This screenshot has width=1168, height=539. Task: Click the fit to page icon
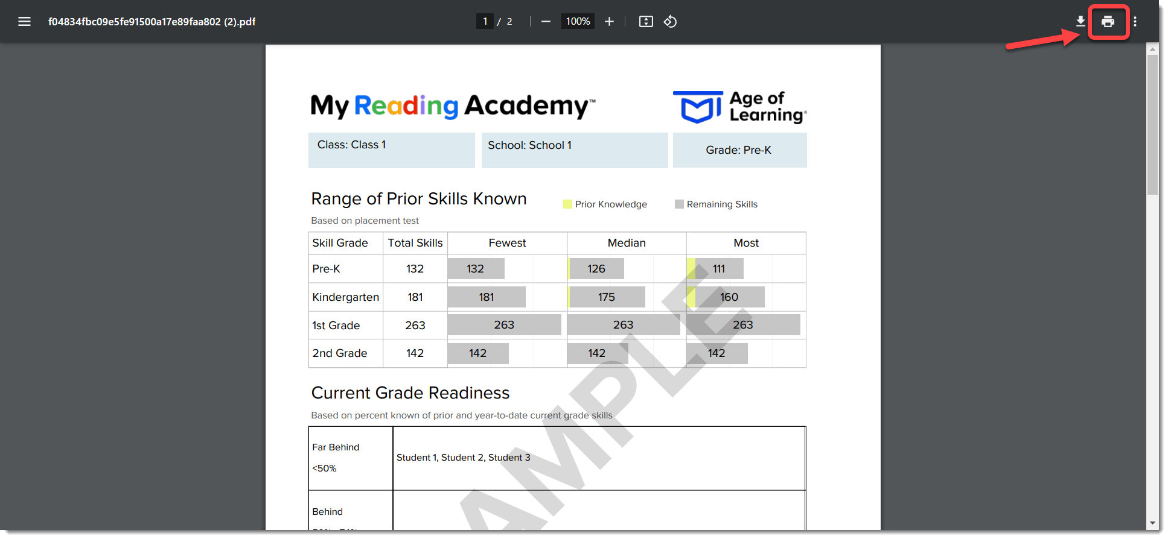click(x=646, y=22)
